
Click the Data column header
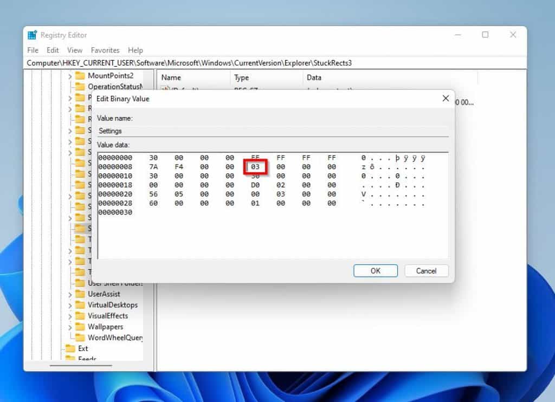coord(390,77)
